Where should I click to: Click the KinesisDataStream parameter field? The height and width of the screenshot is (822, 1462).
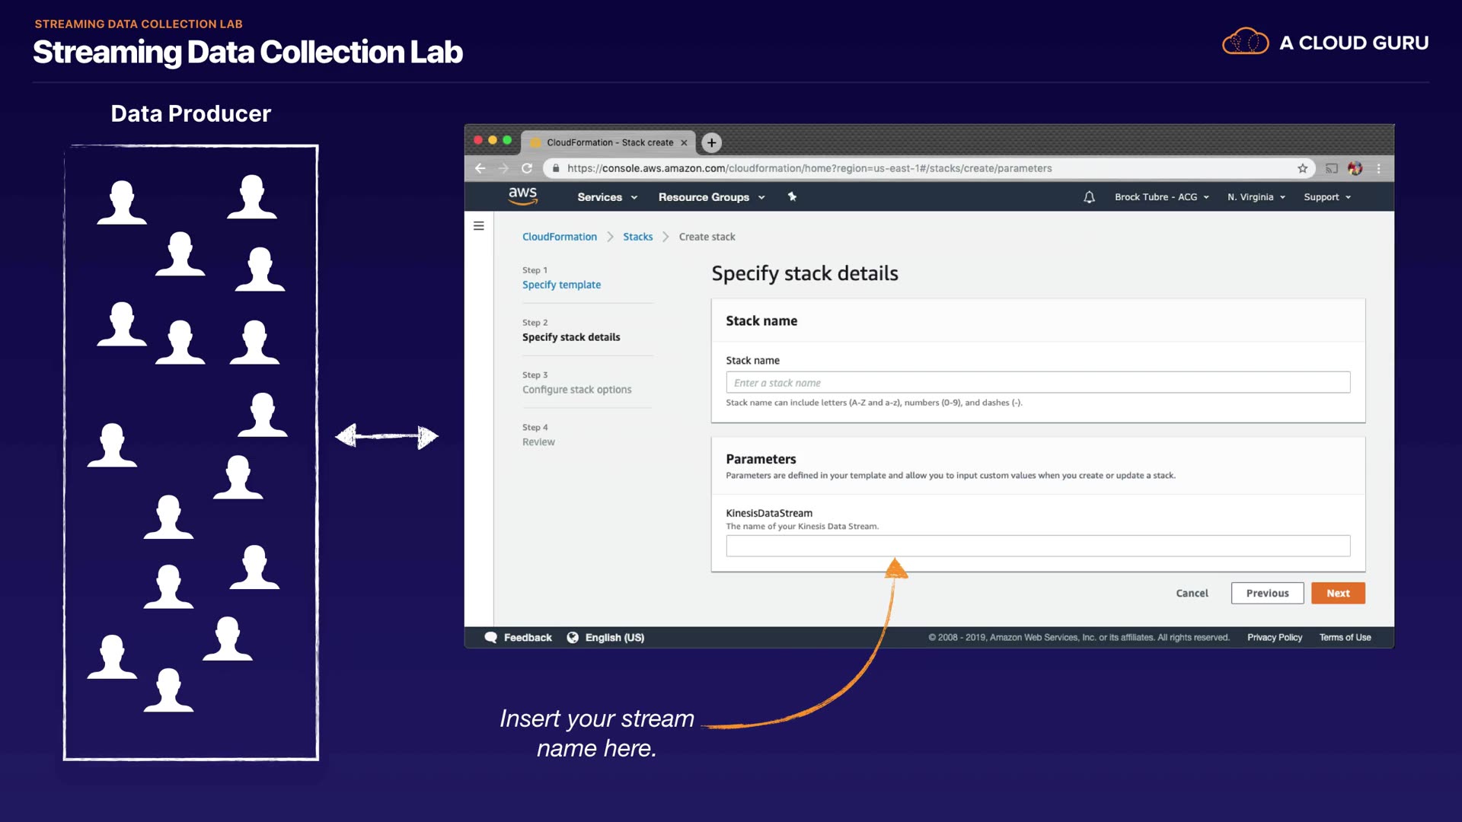pos(1037,546)
